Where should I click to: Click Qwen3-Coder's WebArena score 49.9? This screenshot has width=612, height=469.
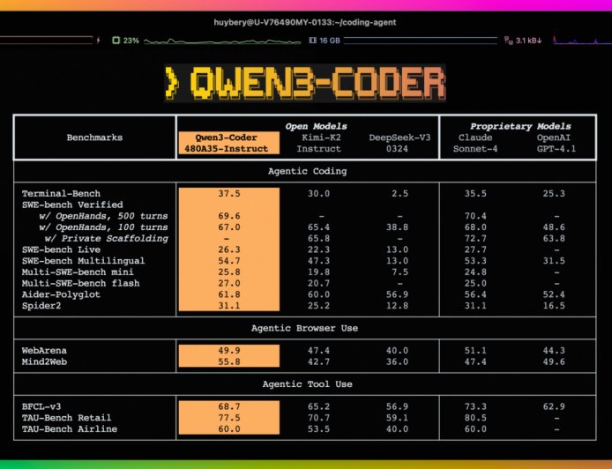pyautogui.click(x=229, y=350)
